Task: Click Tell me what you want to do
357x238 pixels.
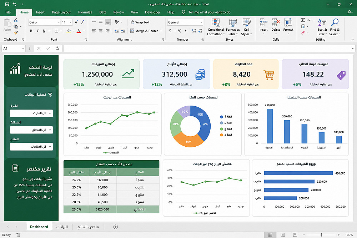Action: pos(209,12)
